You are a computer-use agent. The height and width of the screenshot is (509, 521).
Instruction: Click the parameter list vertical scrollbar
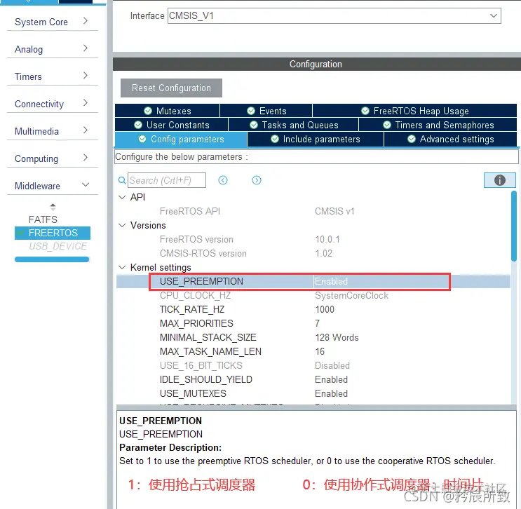[x=514, y=226]
